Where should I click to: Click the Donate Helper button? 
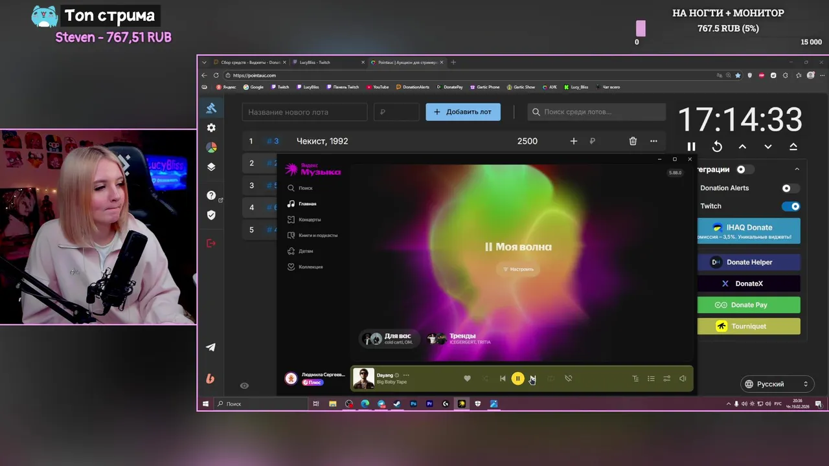pyautogui.click(x=749, y=262)
